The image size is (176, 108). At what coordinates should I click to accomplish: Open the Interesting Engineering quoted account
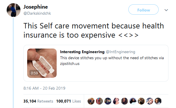pos(82,52)
